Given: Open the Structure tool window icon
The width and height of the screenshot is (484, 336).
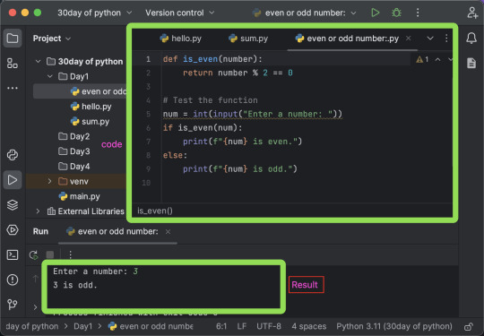Looking at the screenshot, I should 13,64.
